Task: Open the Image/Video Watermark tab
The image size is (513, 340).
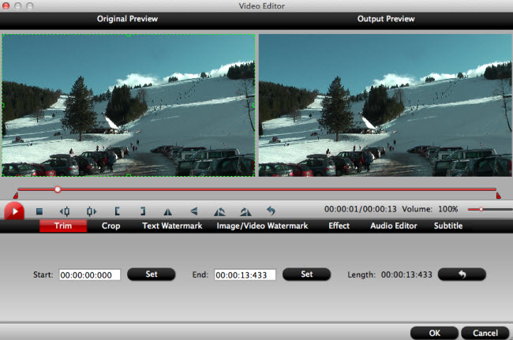Action: 262,226
